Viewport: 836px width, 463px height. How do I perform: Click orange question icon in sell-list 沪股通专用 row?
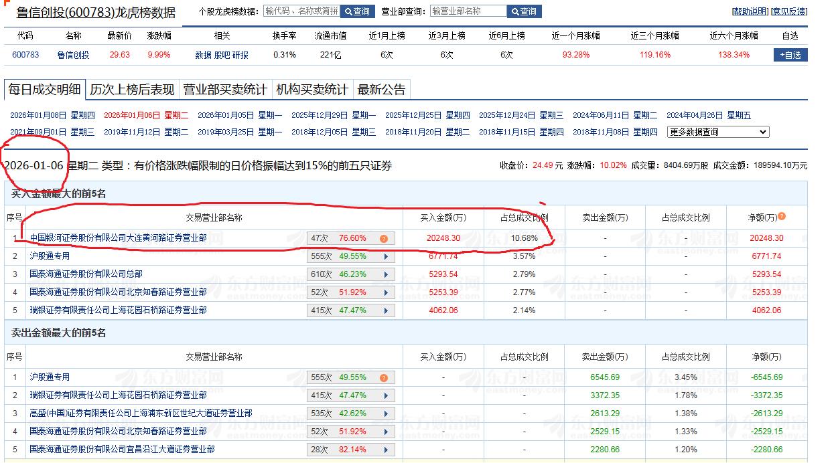(384, 377)
